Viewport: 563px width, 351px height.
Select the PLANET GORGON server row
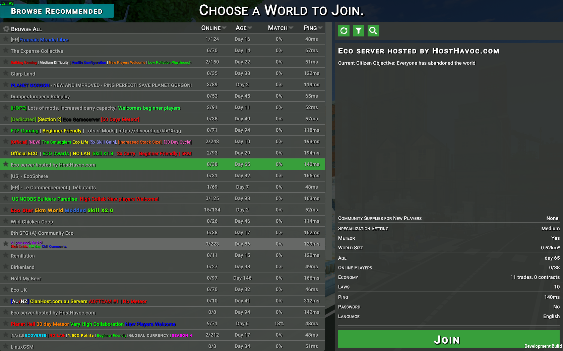(163, 85)
